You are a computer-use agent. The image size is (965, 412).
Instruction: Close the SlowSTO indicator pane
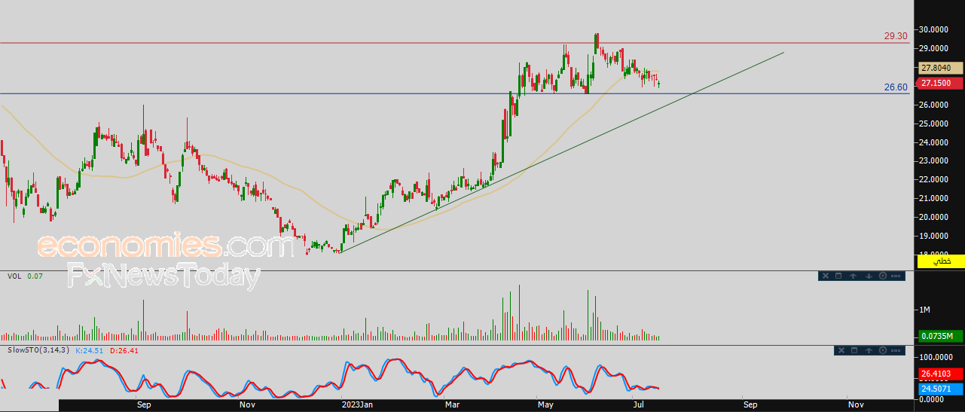pyautogui.click(x=841, y=350)
